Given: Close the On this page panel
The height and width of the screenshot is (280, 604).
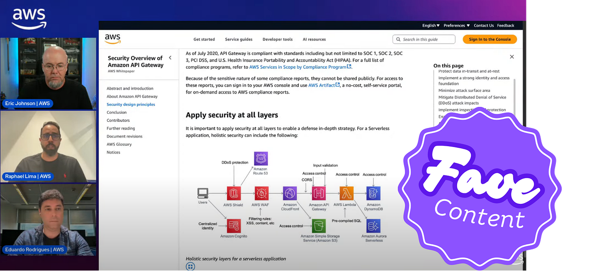Looking at the screenshot, I should click(511, 57).
